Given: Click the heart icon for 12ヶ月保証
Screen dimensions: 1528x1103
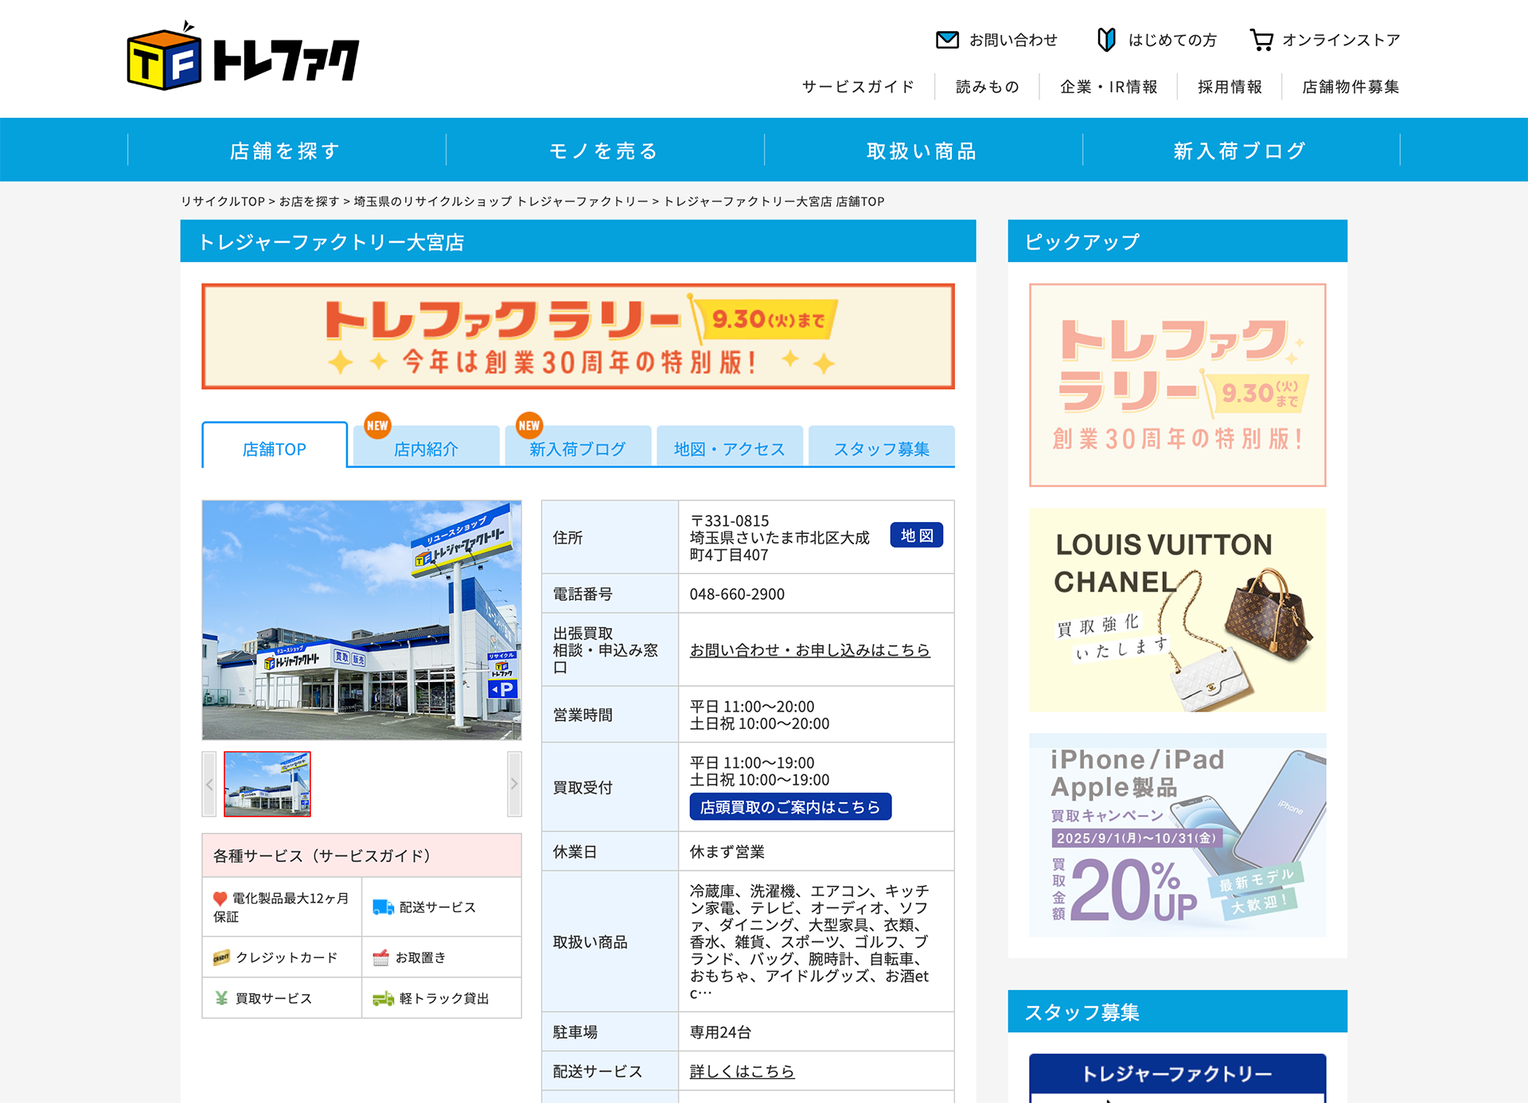Looking at the screenshot, I should tap(220, 898).
